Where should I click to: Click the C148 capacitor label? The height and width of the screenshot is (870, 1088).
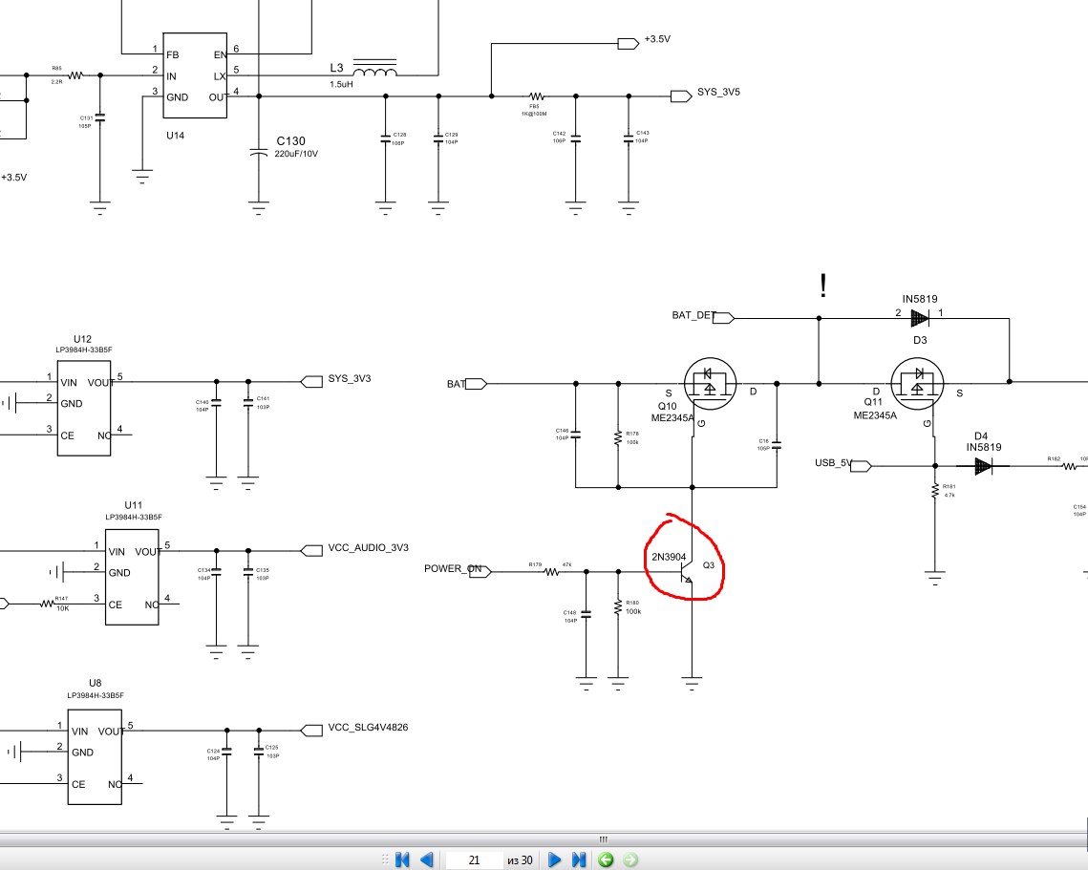pos(569,612)
